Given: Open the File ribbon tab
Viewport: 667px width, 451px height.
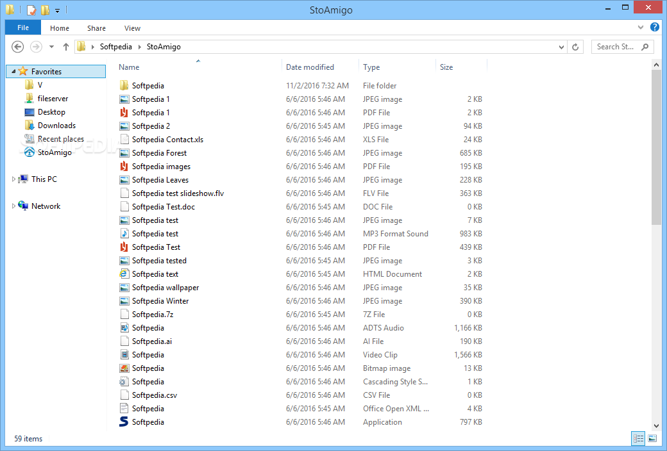Looking at the screenshot, I should tap(23, 28).
